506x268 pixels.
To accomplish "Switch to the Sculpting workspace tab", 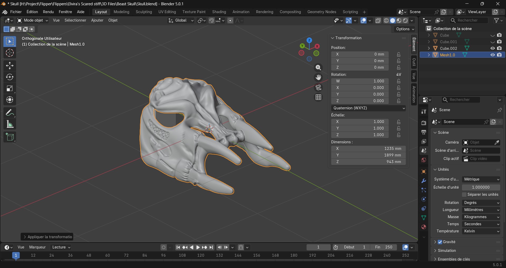I will (144, 12).
